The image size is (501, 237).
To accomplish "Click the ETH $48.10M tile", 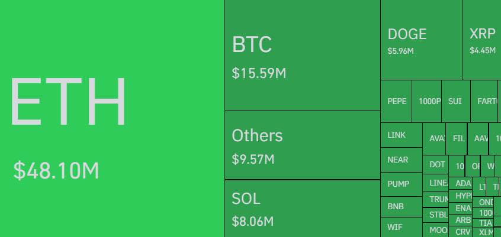I will pos(112,118).
